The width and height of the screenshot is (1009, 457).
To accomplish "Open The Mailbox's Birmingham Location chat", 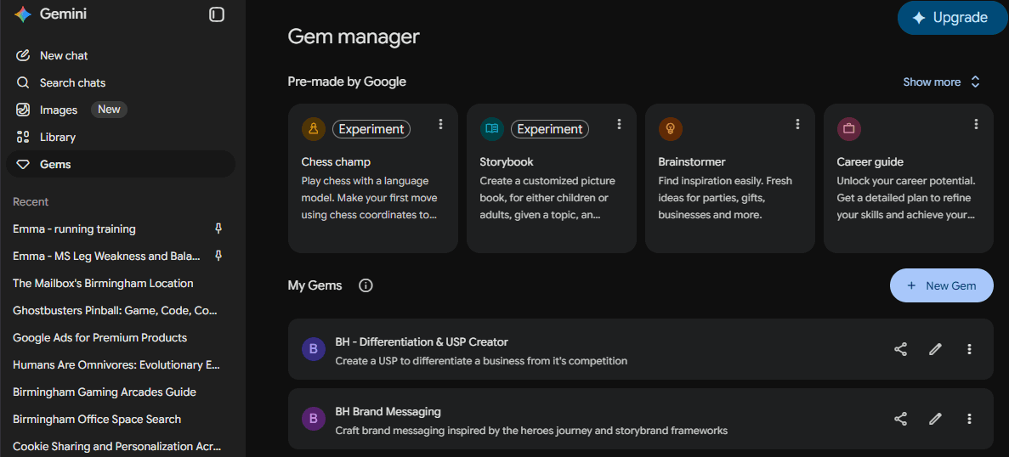I will (x=103, y=284).
